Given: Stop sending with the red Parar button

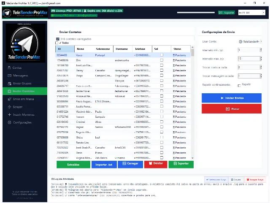Looking at the screenshot, I should click(232, 109).
